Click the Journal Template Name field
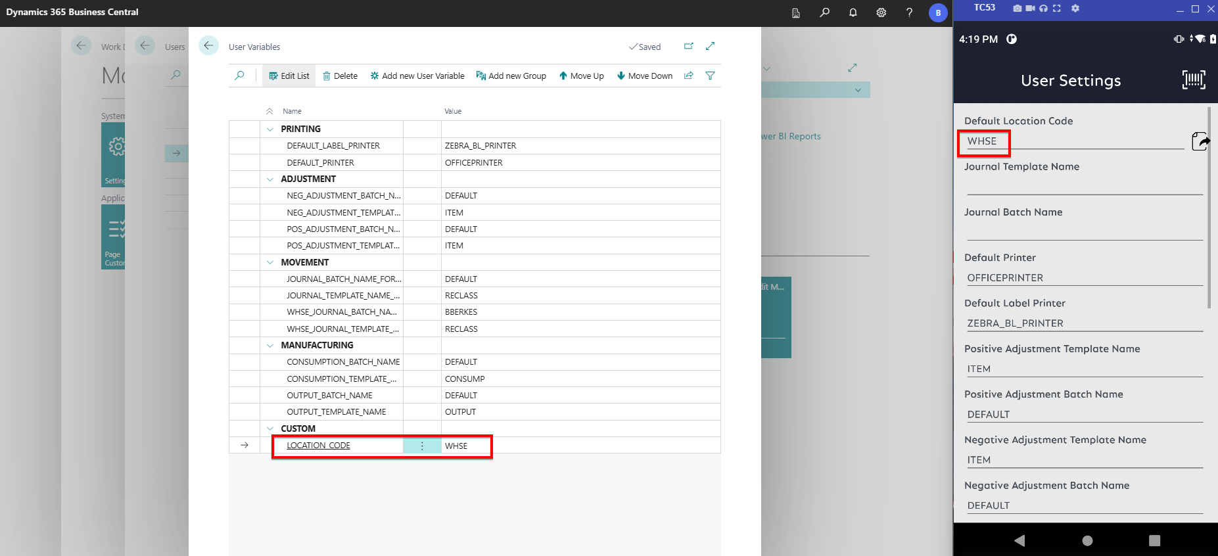Viewport: 1218px width, 556px height. coord(1084,186)
